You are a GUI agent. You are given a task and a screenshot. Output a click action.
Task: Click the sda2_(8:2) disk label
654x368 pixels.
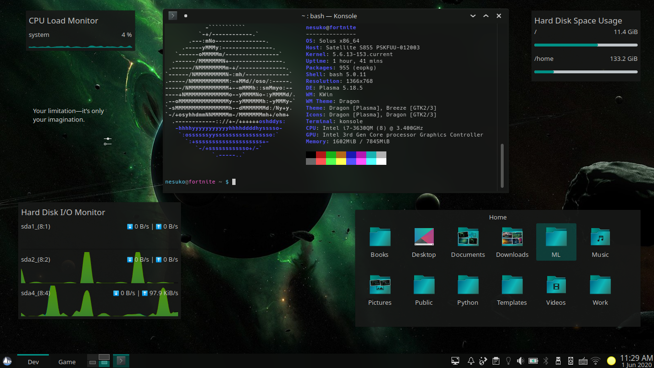(x=35, y=259)
